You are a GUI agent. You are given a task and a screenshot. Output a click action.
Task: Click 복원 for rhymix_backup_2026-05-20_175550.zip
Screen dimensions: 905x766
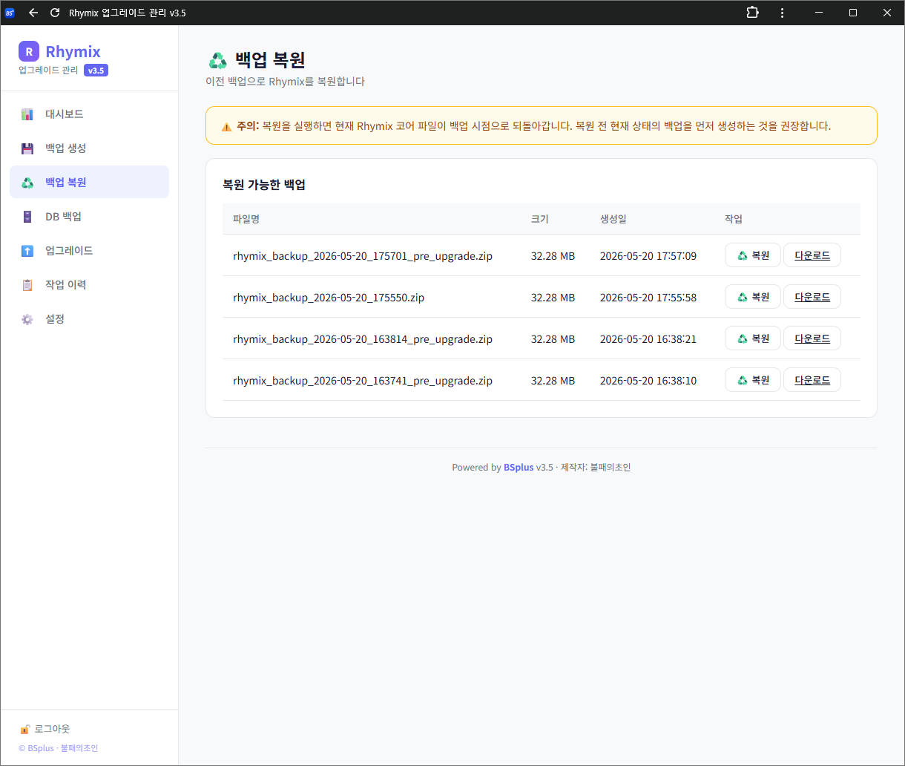pos(752,297)
